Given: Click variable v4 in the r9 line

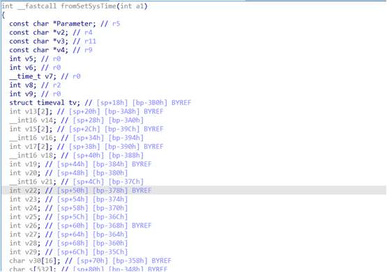Looking at the screenshot, I should (61, 50).
